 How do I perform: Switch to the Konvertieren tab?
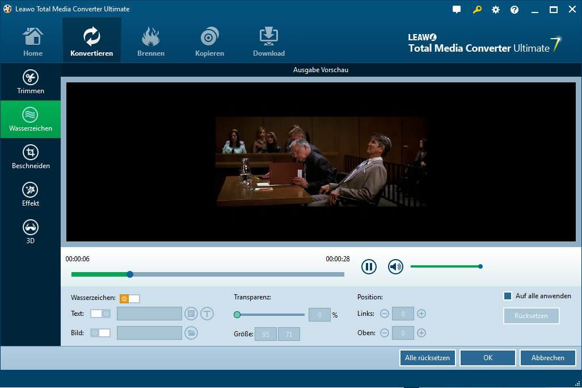[x=92, y=40]
